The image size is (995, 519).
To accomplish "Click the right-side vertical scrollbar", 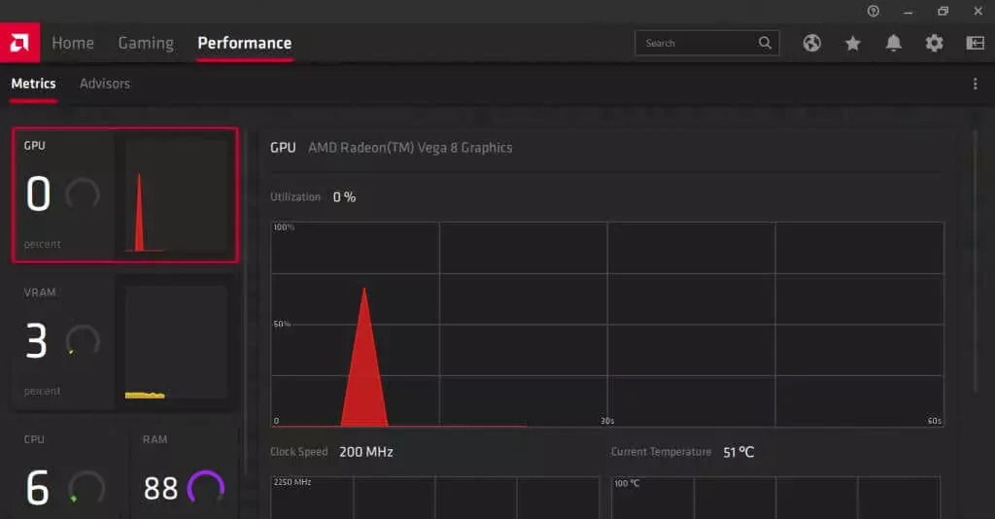I will tap(978, 260).
